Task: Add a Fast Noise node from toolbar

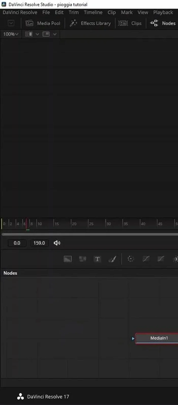Action: point(82,259)
